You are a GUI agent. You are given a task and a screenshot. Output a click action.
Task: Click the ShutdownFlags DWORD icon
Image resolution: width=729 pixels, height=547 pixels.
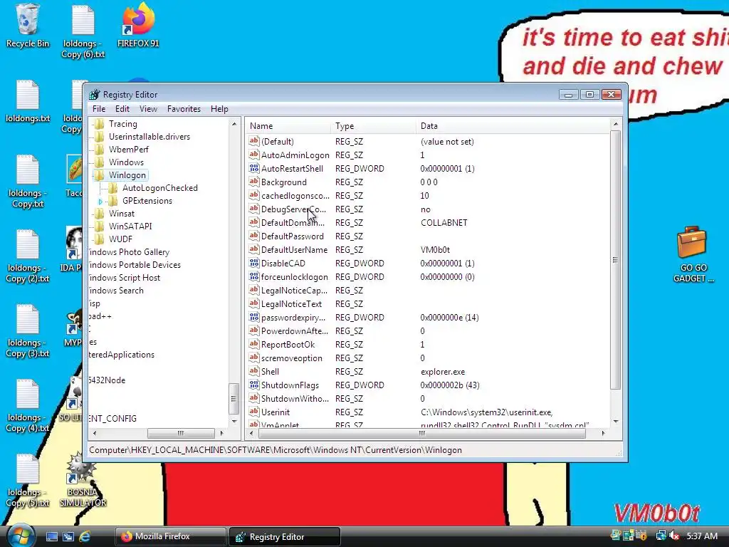coord(254,385)
